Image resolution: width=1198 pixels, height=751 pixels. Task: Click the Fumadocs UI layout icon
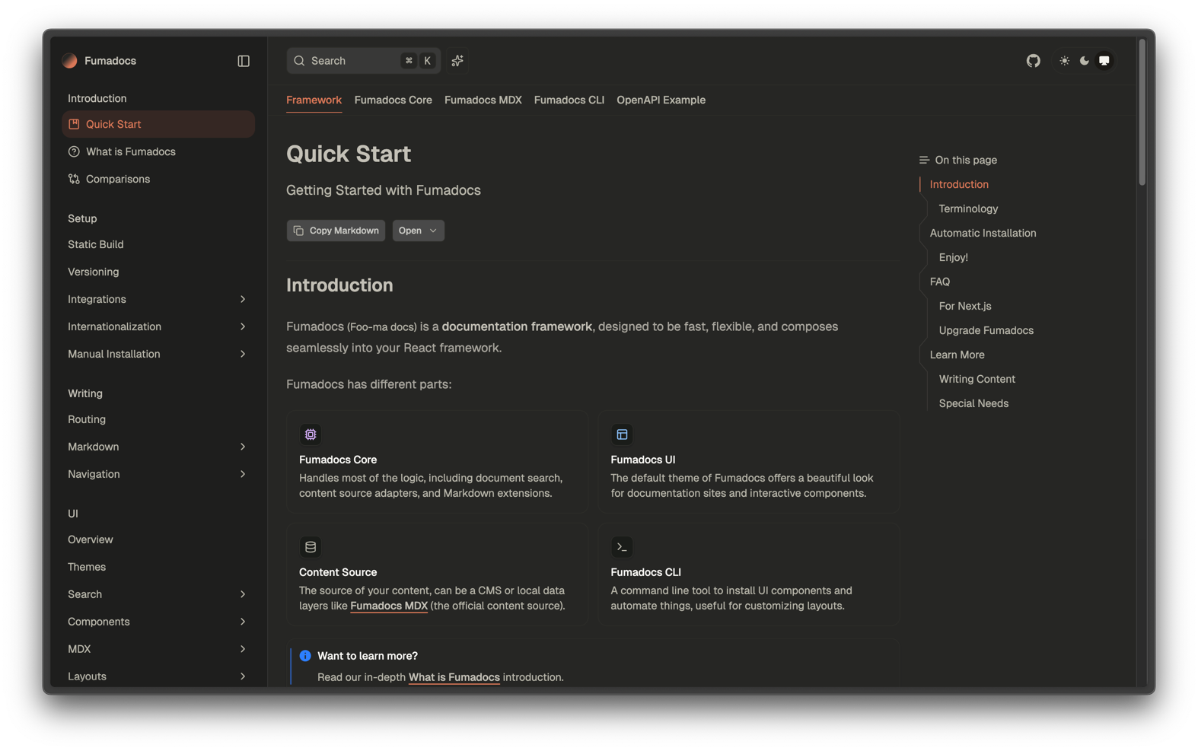point(622,434)
